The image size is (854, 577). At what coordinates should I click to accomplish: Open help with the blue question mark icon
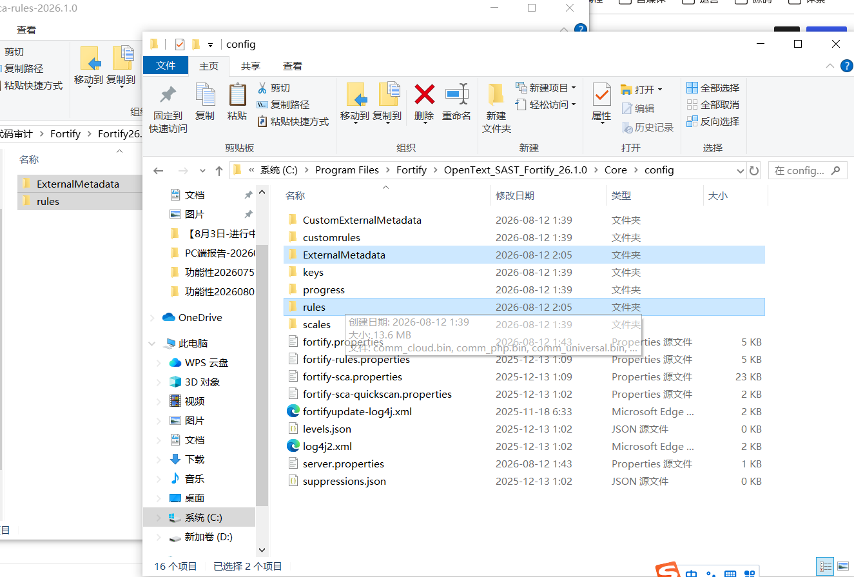[846, 66]
